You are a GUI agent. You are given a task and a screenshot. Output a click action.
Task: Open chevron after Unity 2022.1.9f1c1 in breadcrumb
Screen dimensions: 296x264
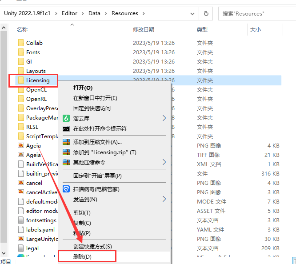point(56,14)
